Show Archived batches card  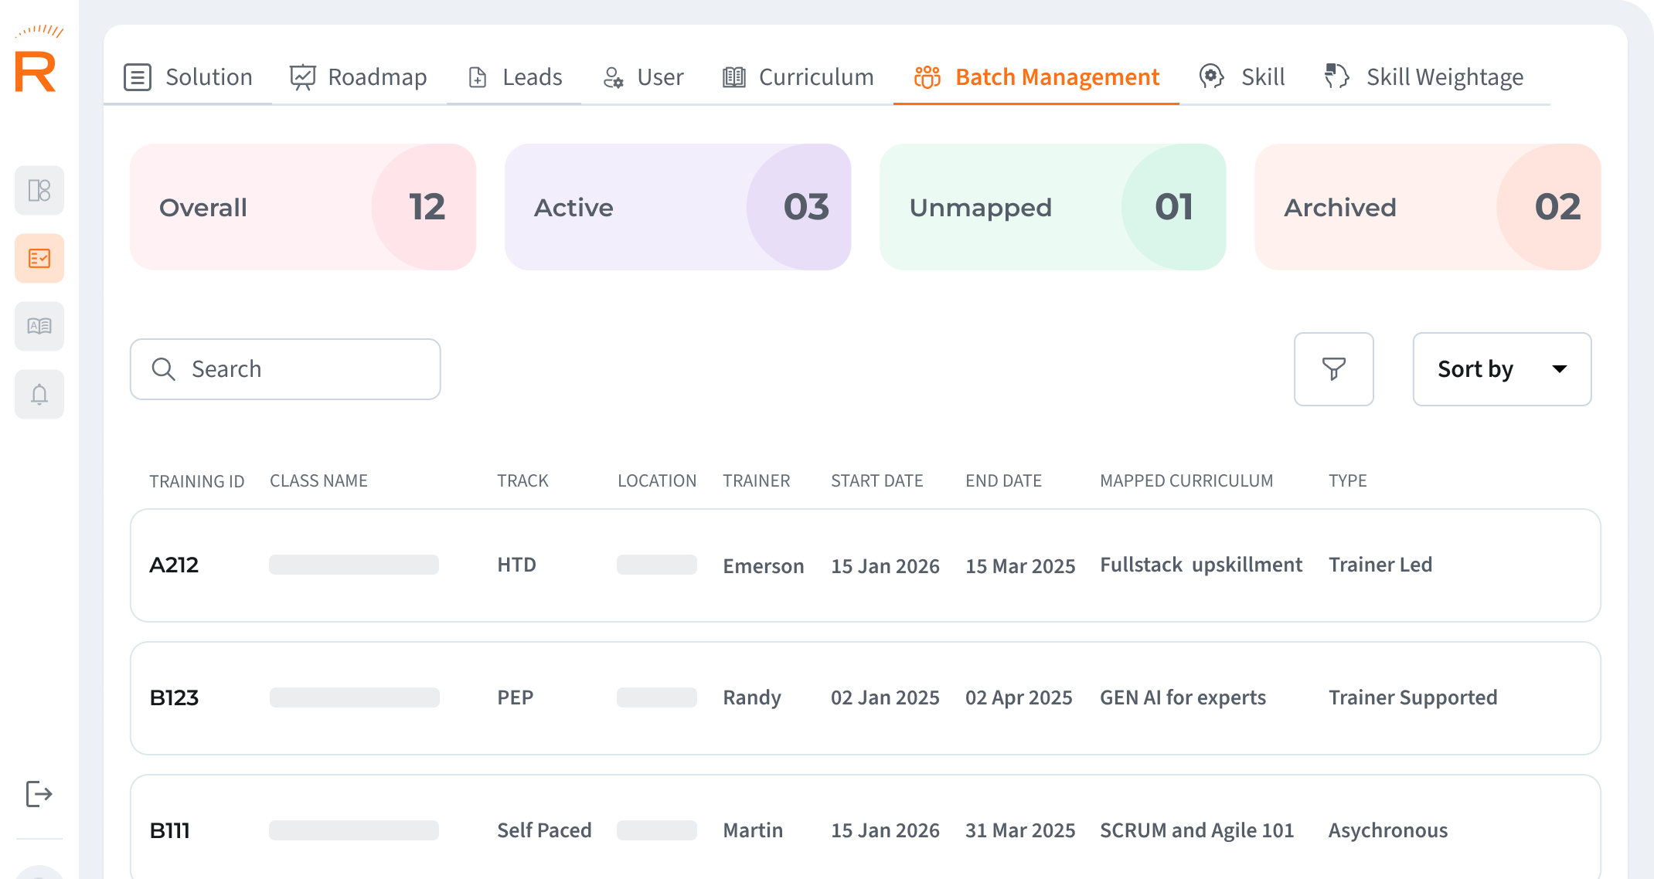tap(1427, 207)
